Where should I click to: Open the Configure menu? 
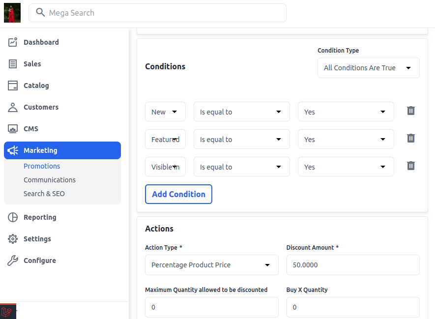tap(62, 261)
